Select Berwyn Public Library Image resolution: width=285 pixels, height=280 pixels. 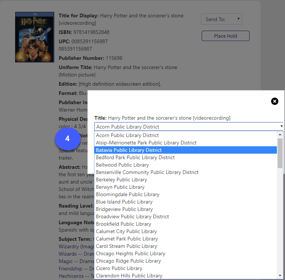185,187
